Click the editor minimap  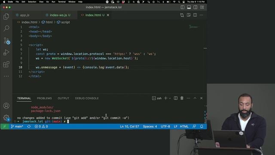194,27
